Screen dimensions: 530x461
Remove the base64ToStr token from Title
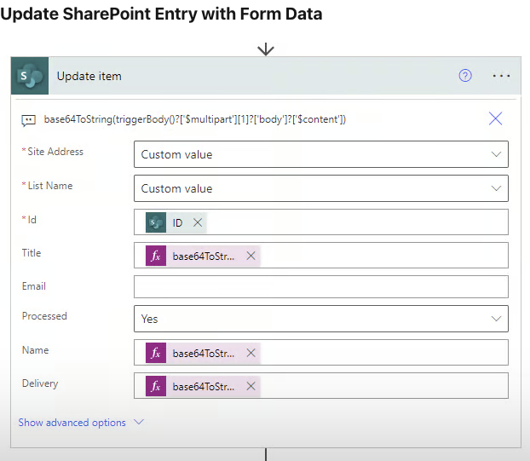coord(251,256)
